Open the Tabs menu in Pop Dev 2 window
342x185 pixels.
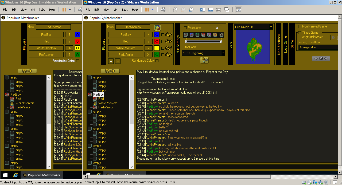125,10
